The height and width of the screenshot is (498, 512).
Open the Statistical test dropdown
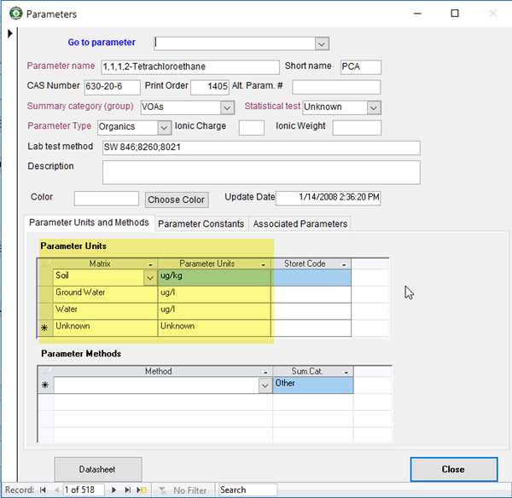point(374,107)
